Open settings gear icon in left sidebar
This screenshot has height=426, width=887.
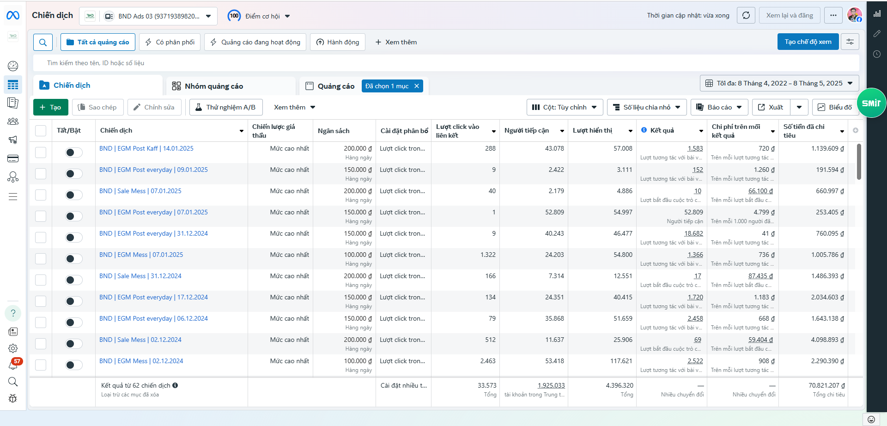[13, 348]
